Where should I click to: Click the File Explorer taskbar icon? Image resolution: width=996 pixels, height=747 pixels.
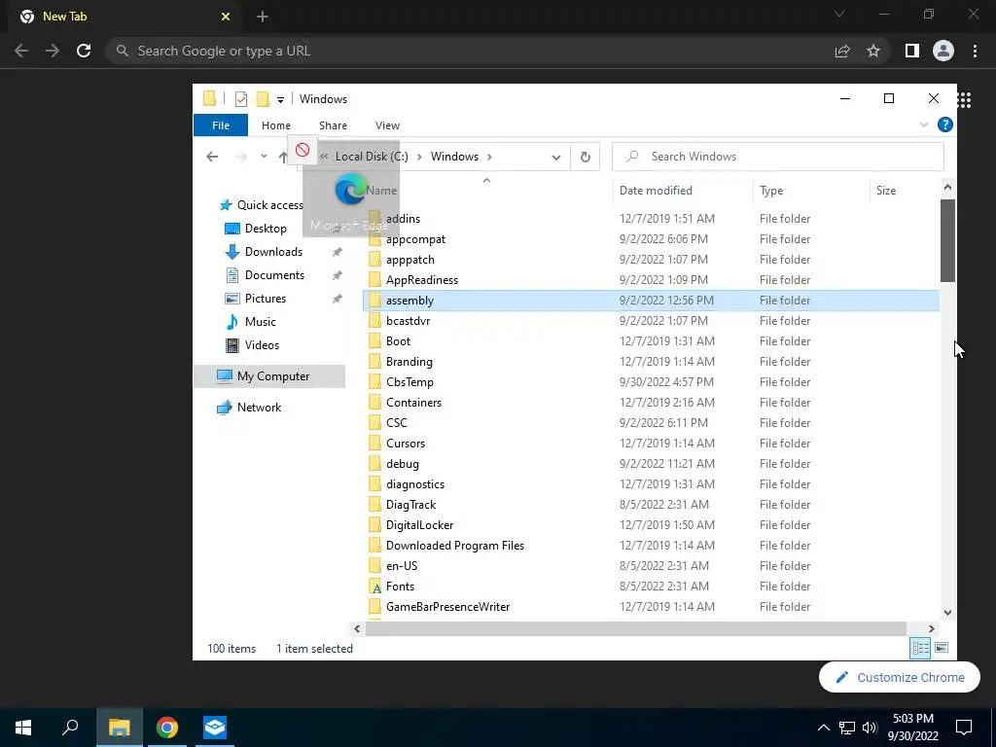click(x=119, y=728)
